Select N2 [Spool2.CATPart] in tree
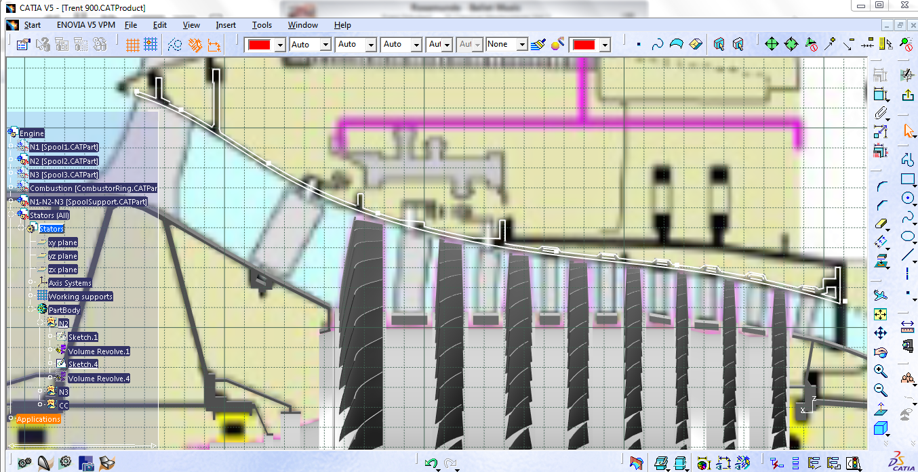 pos(64,160)
